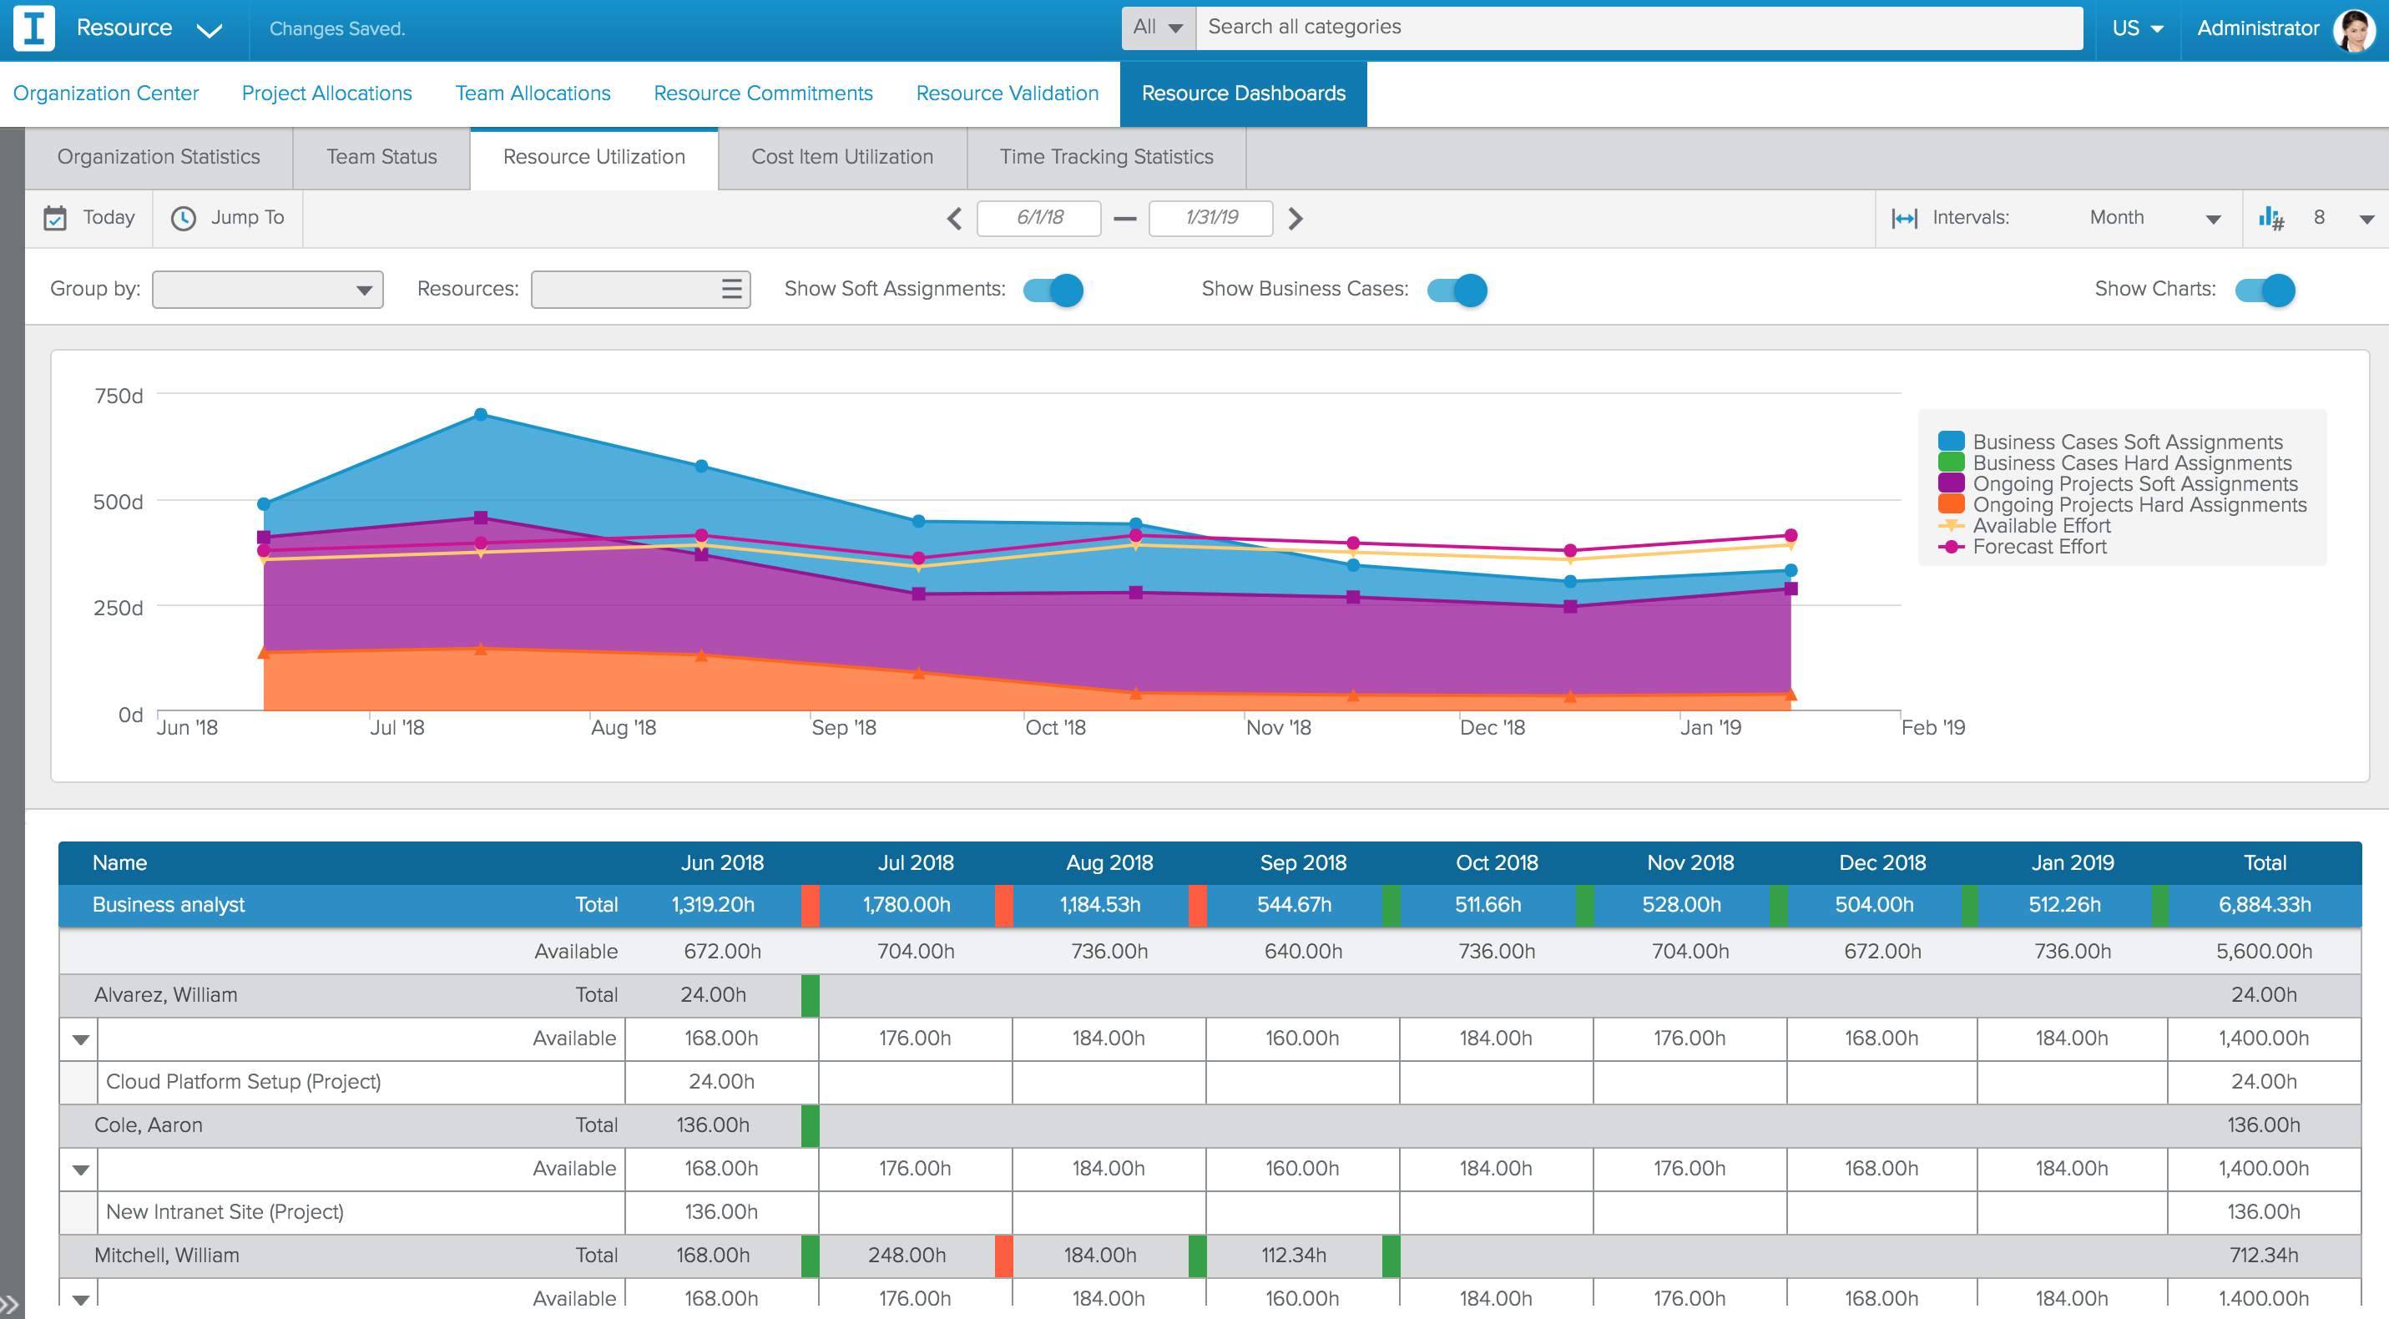The height and width of the screenshot is (1319, 2389).
Task: Navigate to next period with right chevron
Action: 1296,218
